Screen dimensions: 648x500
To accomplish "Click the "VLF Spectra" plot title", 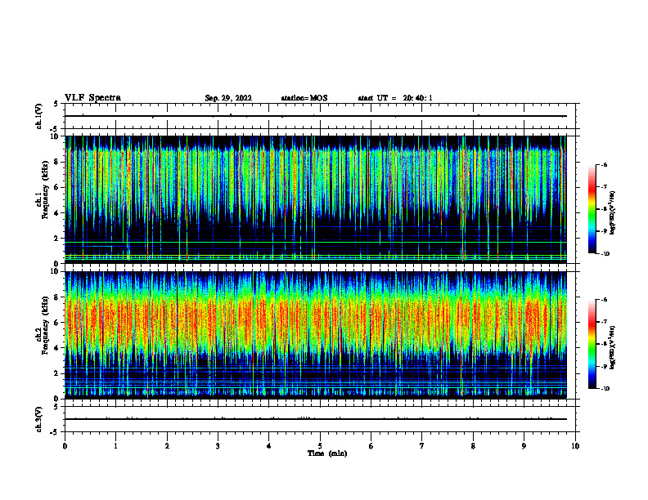I will click(x=93, y=98).
